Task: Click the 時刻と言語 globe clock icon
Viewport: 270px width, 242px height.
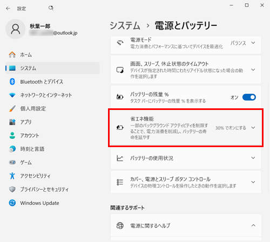Action: click(12, 149)
